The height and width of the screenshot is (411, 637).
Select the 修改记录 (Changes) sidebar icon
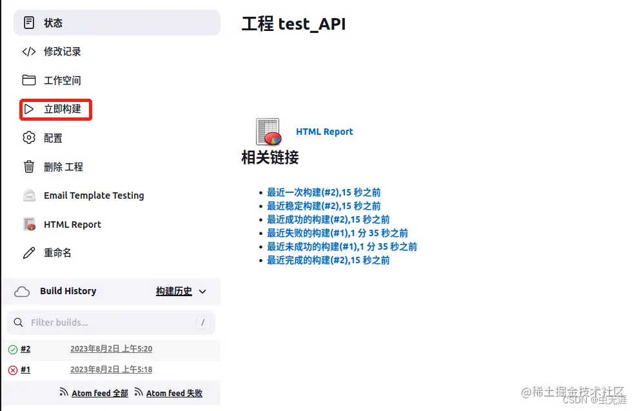[29, 52]
